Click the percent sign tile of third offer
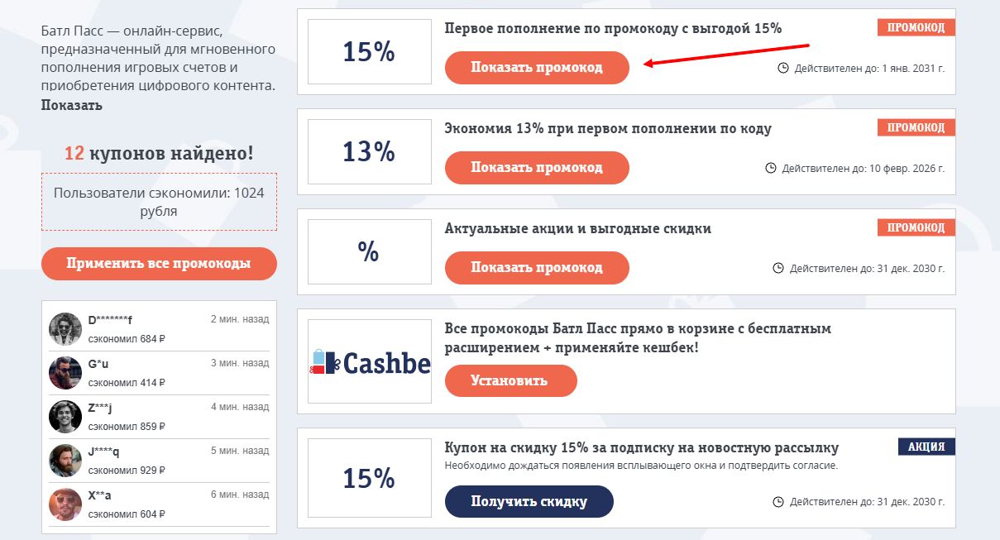The image size is (1000, 540). pyautogui.click(x=369, y=251)
